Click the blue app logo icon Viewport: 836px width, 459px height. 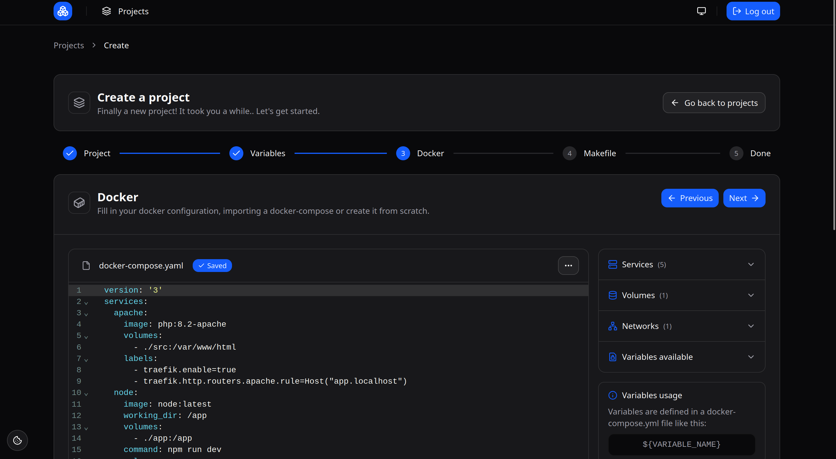tap(63, 11)
